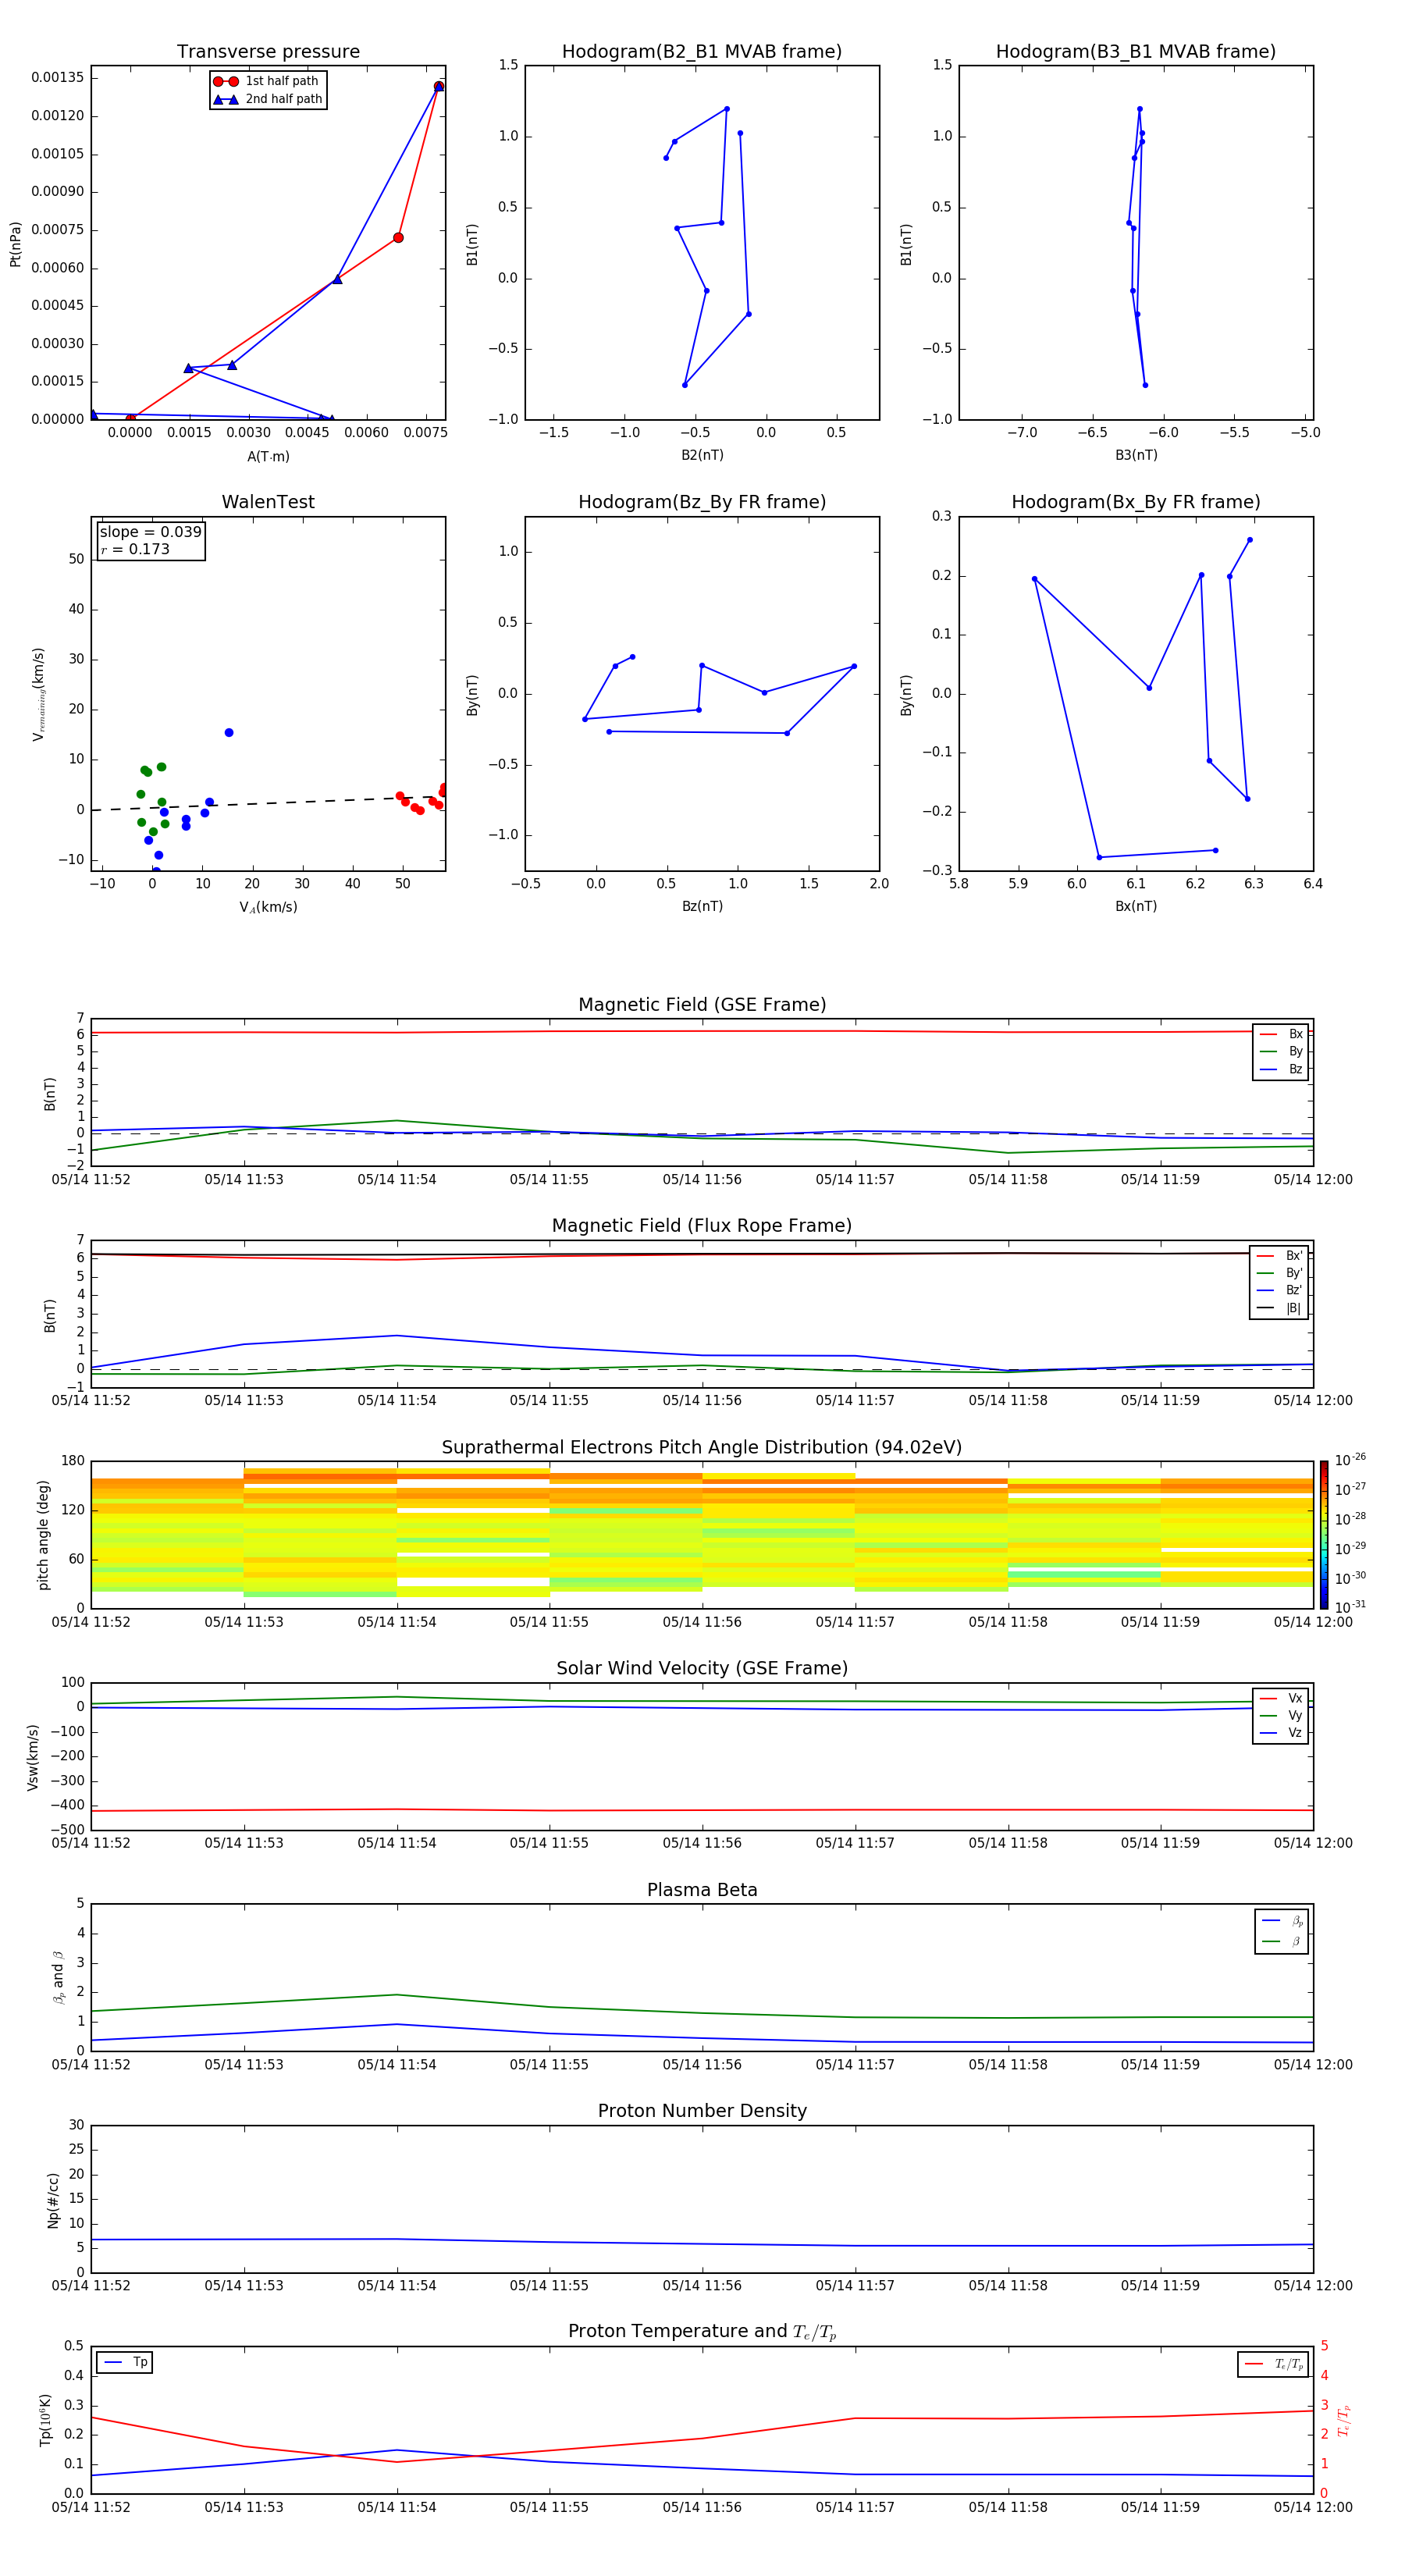Click the 'B3(nT)' x-axis label

pos(1136,455)
